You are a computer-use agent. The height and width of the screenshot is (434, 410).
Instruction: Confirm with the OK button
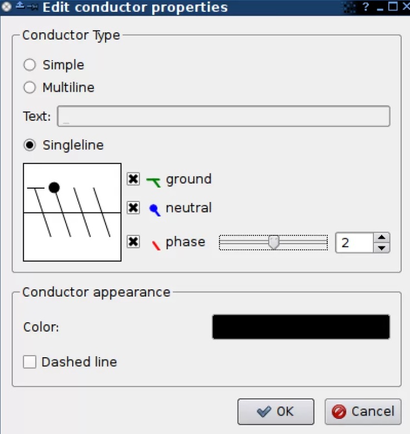tap(276, 412)
